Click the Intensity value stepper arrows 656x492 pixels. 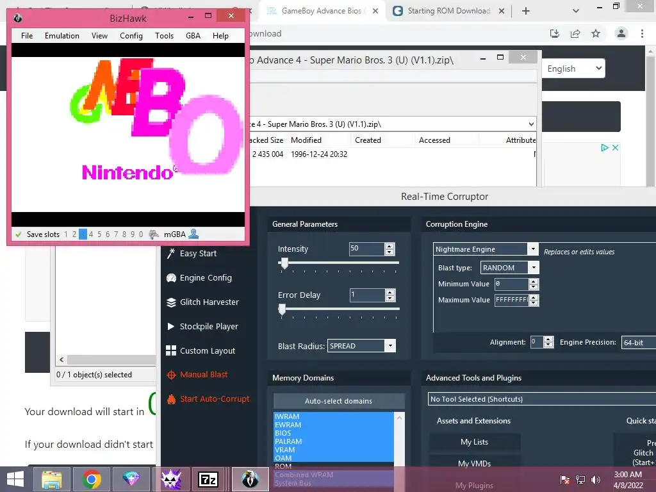(389, 249)
